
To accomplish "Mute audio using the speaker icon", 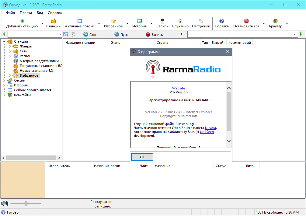I will coord(5,203).
